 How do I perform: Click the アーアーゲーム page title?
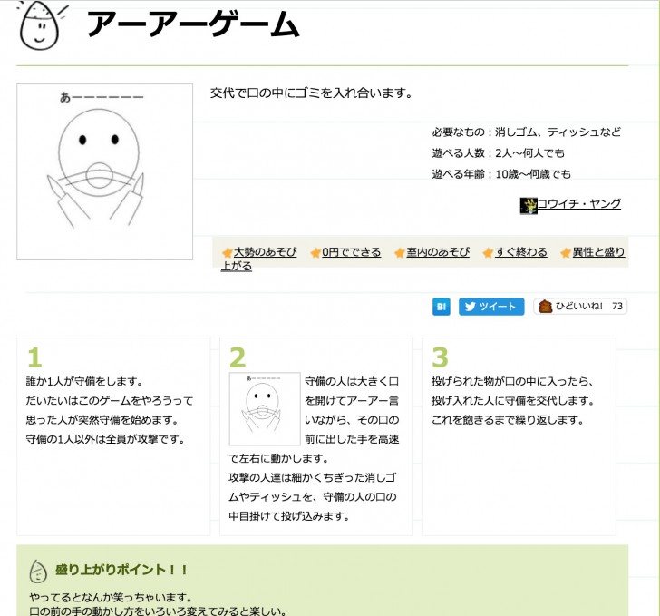click(193, 24)
